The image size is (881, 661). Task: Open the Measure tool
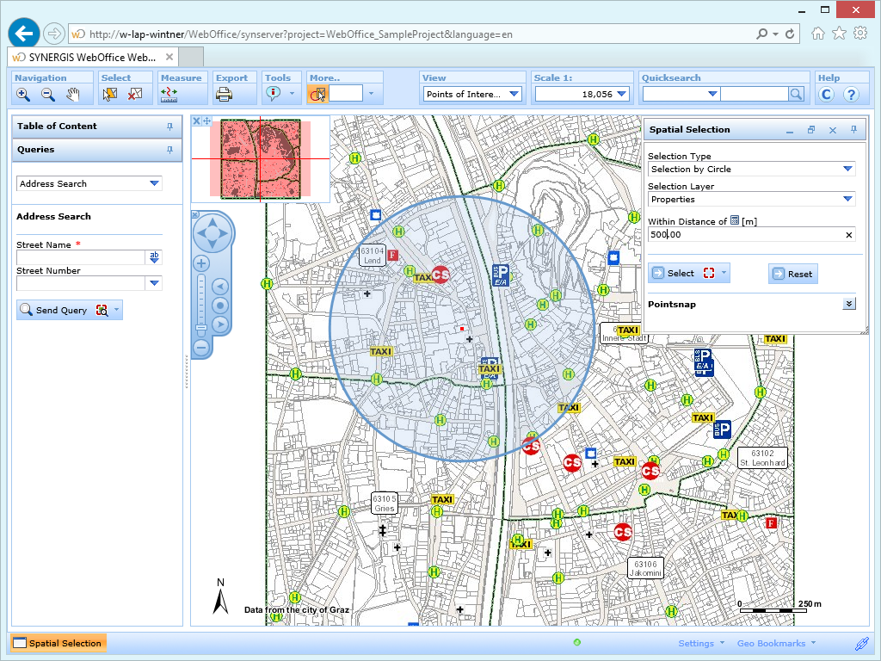(169, 95)
